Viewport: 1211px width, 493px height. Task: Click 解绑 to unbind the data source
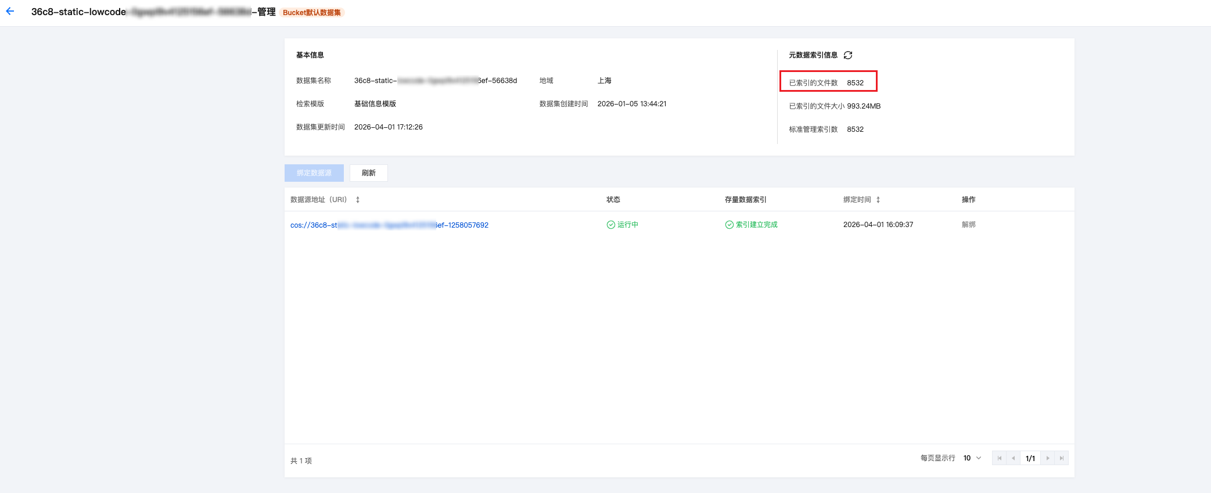(968, 225)
